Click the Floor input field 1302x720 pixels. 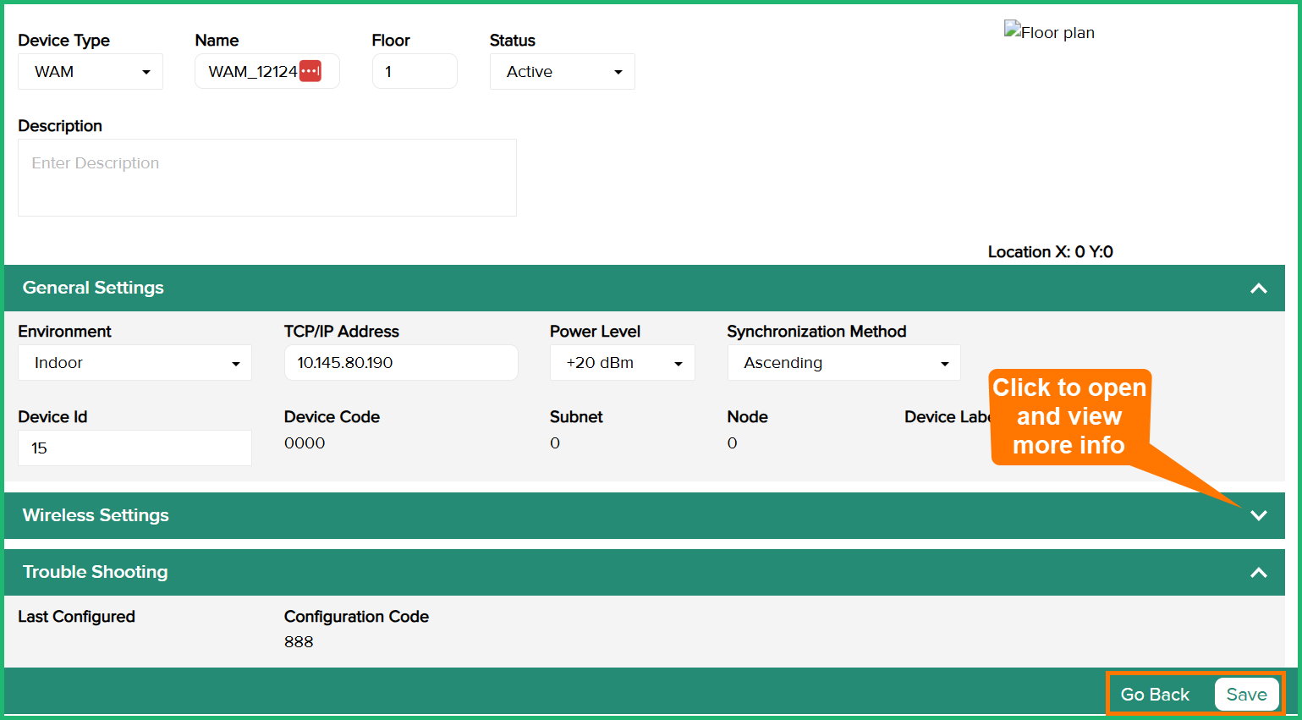tap(415, 72)
